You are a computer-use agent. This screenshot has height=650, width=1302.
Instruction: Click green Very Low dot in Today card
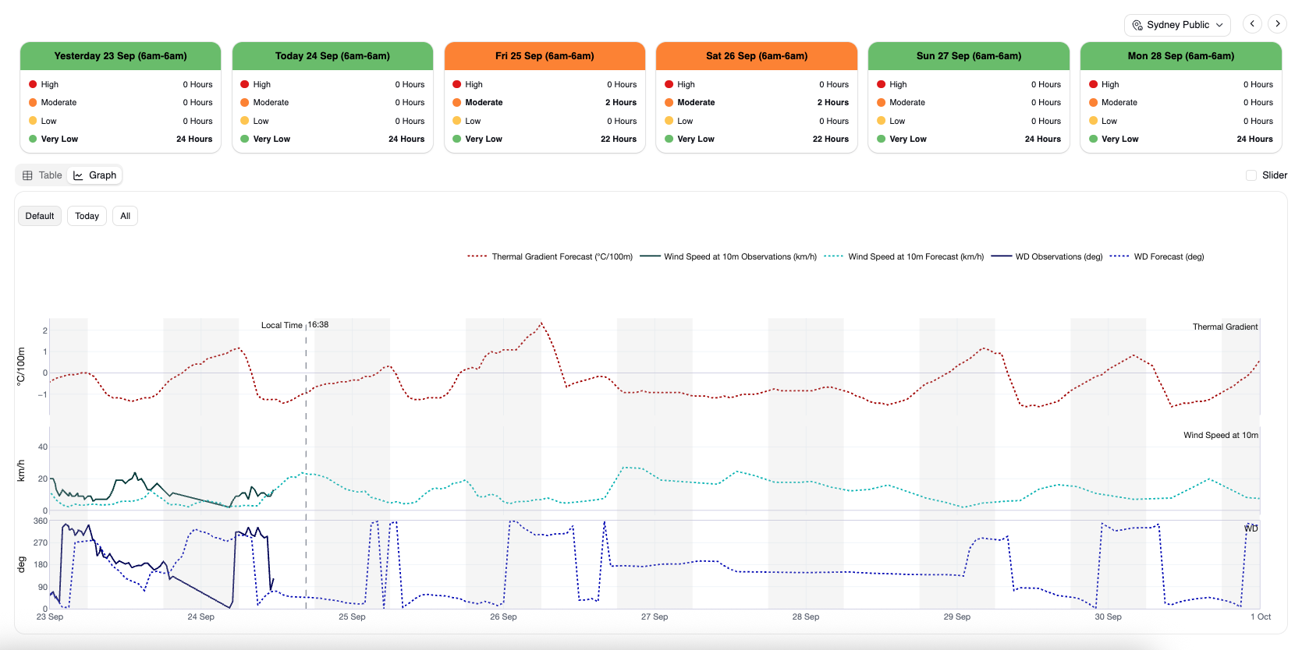[245, 139]
